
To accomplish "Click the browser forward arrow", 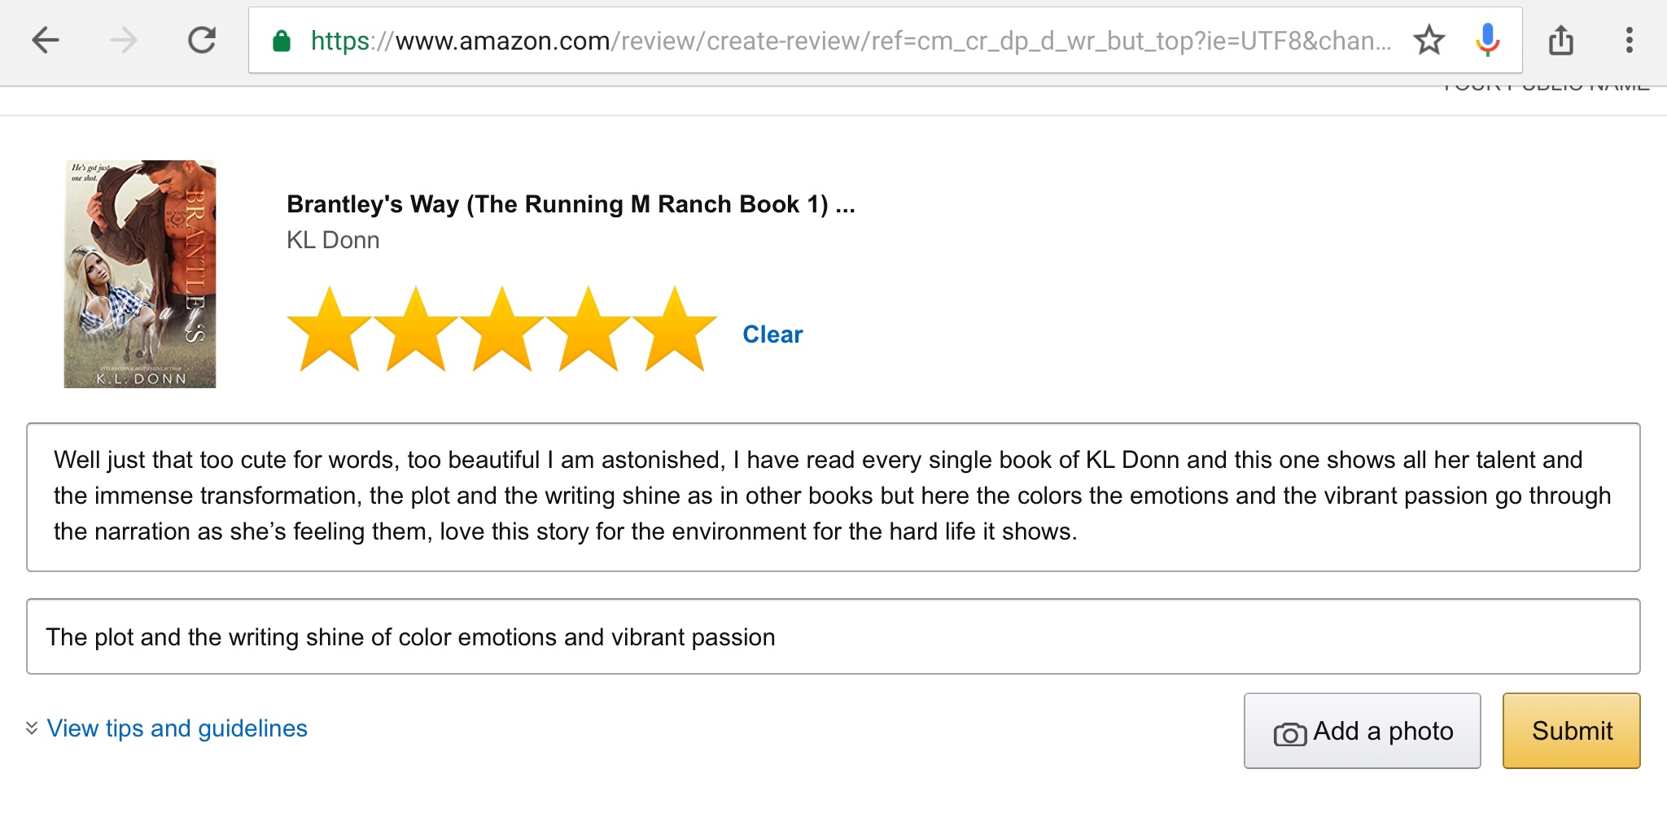I will point(124,40).
